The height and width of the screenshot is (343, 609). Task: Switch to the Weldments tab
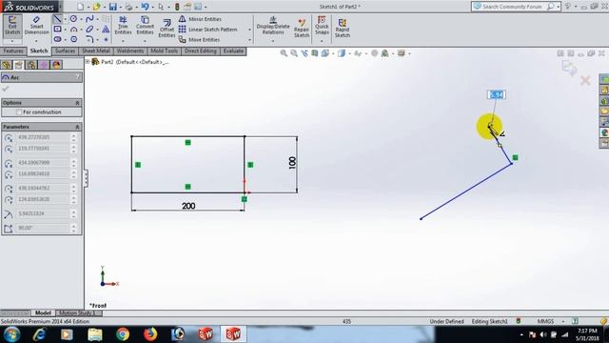tap(130, 50)
